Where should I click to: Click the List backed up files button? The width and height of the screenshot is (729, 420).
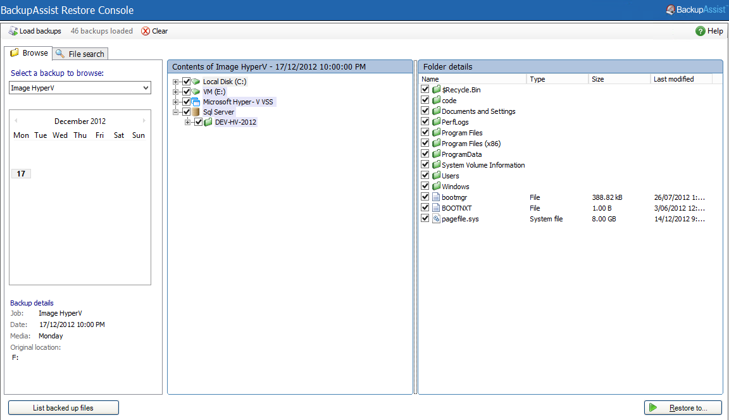click(x=63, y=408)
